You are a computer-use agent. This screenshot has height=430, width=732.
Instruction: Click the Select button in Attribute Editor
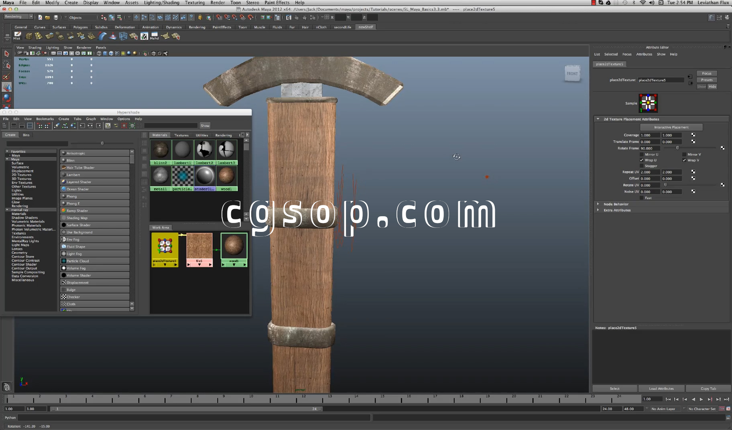coord(614,388)
